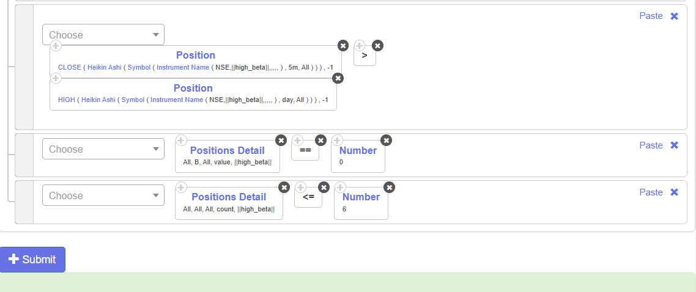
Task: Click Paste link in first condition
Action: (651, 16)
